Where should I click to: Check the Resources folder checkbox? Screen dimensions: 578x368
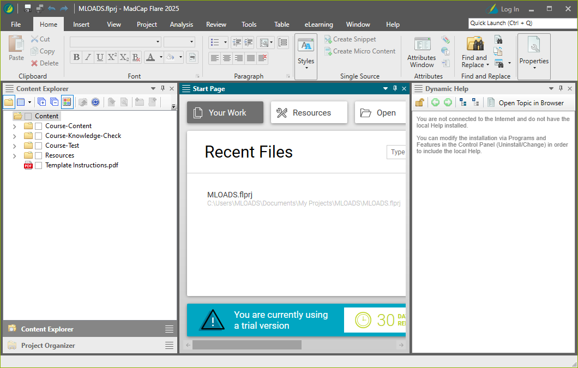pos(38,155)
